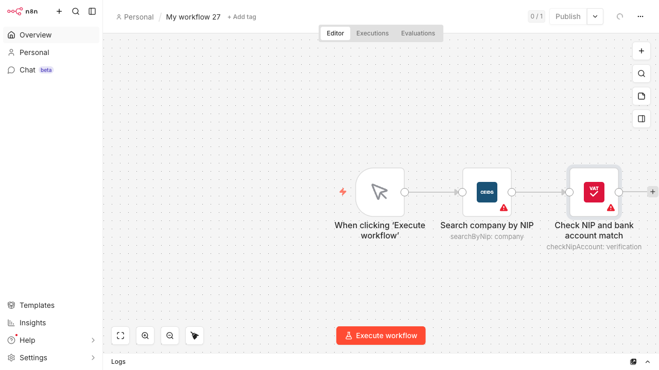Select the VAT verification node

point(594,192)
